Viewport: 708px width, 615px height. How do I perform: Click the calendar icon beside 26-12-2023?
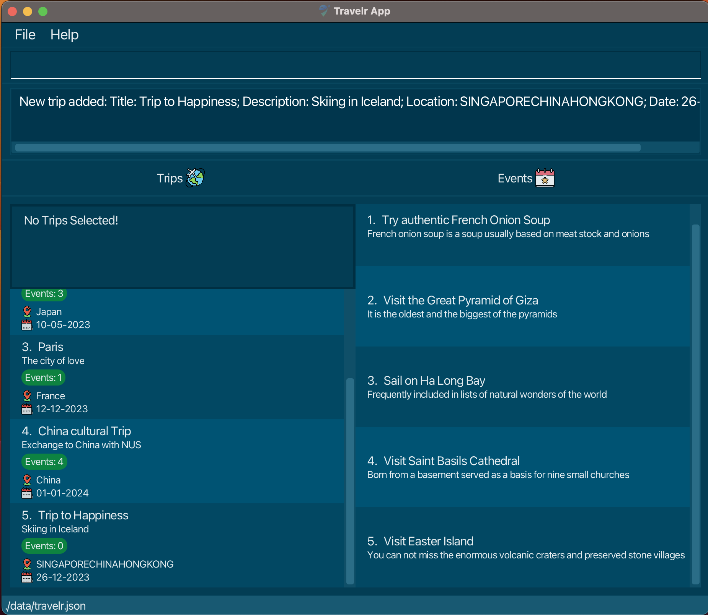tap(27, 578)
